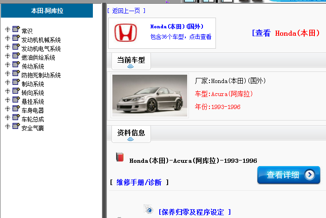Viewport: 326px width, 218px height.
Task: Select the 转向系统 tree item
Action: pyautogui.click(x=33, y=93)
